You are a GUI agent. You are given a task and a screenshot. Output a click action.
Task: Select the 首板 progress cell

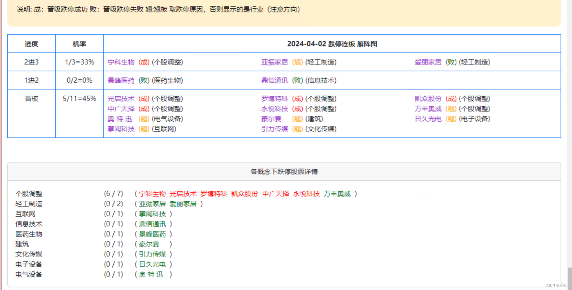coord(31,114)
